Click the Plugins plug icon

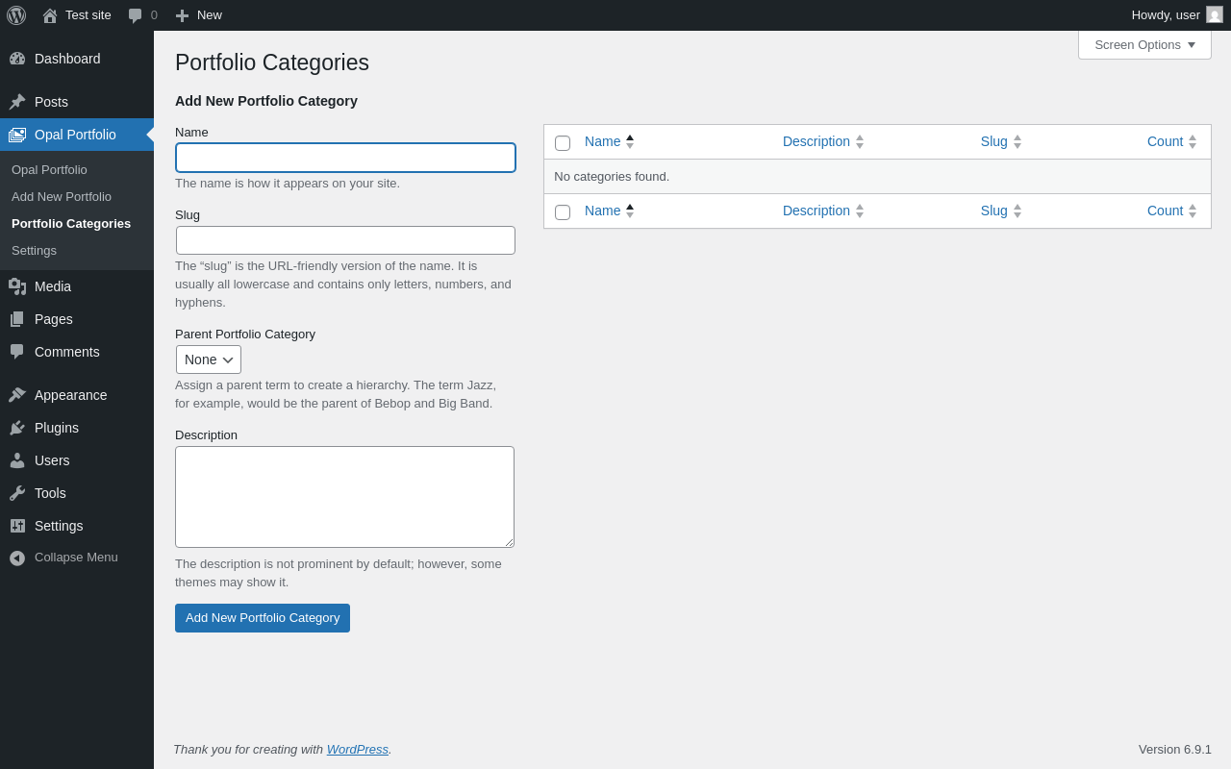tap(17, 428)
